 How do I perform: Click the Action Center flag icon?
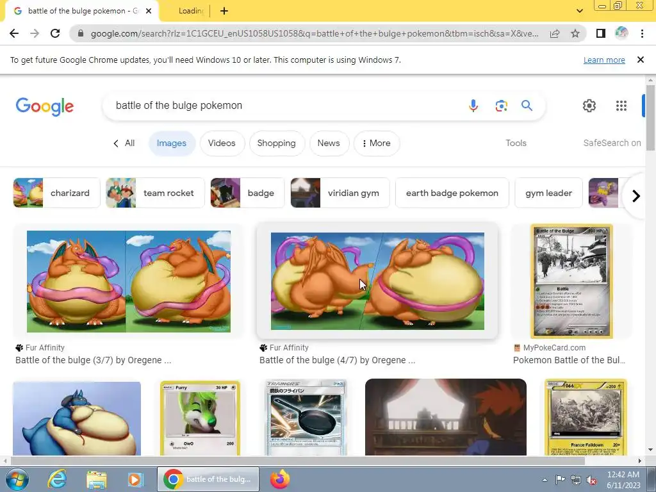pyautogui.click(x=560, y=480)
